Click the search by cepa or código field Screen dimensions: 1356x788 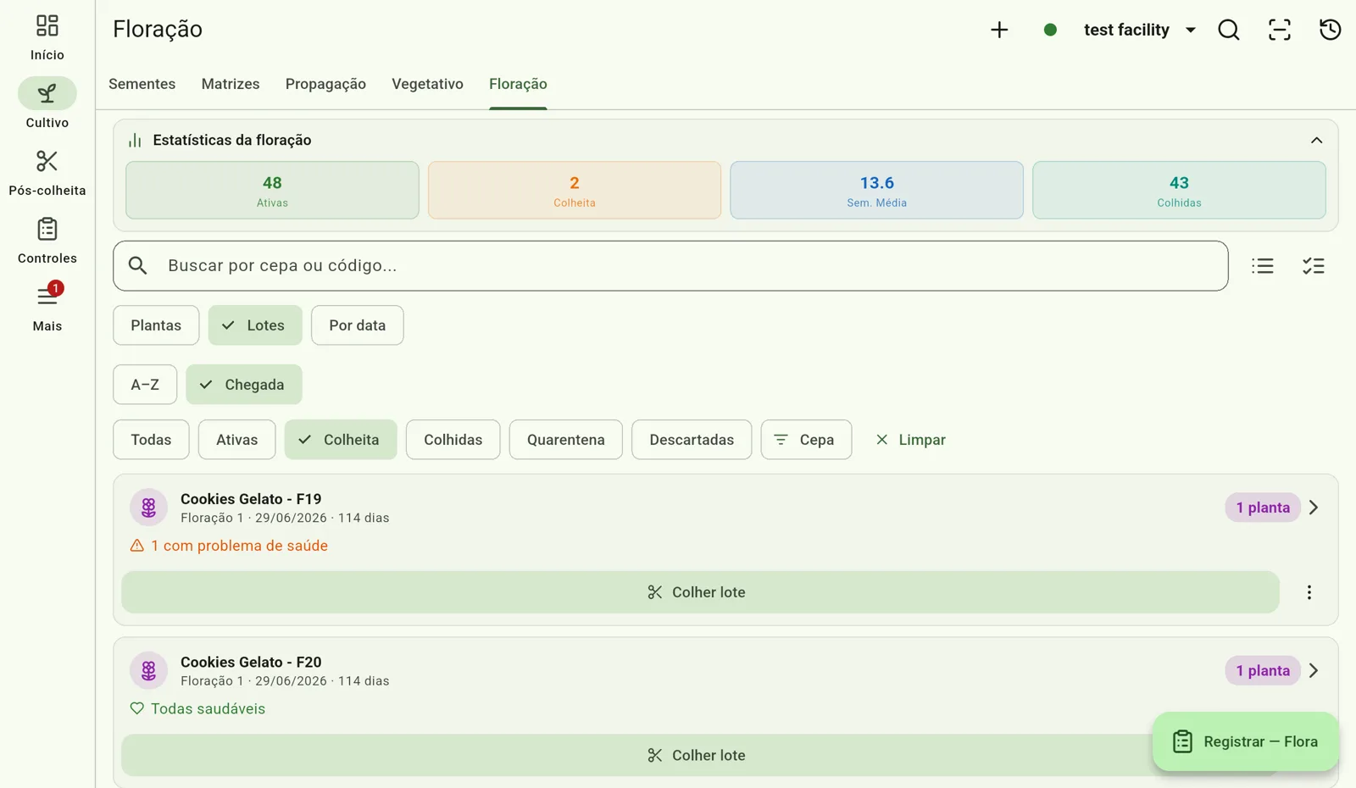[x=670, y=266]
